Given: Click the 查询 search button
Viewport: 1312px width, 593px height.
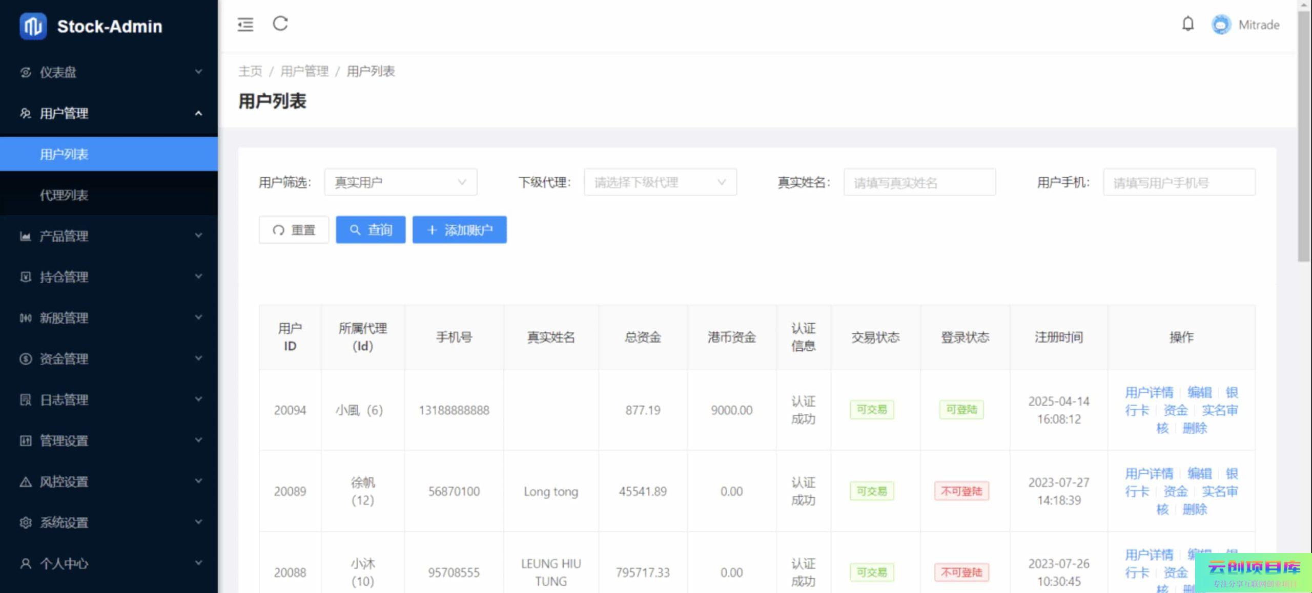Looking at the screenshot, I should click(370, 230).
